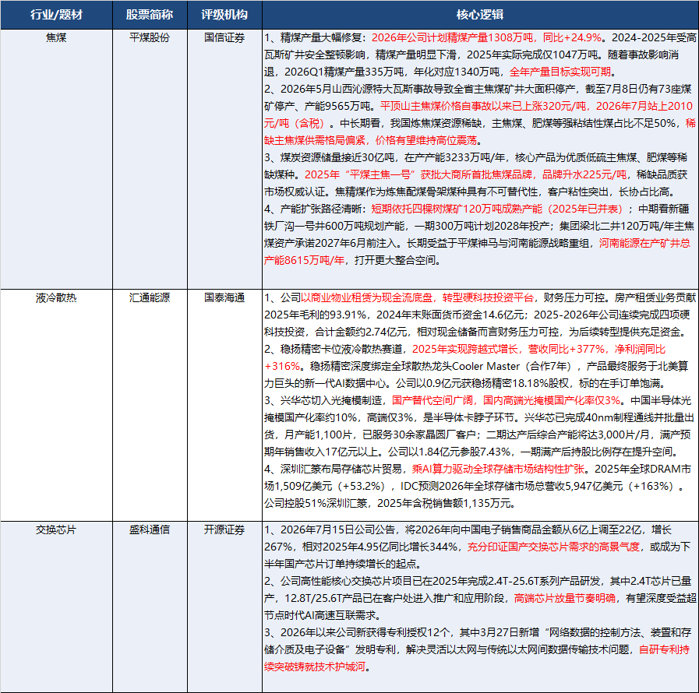Viewport: 699px width, 693px height.
Task: Click red text 充分印证国产交换芯片需求的高景气度
Action: (553, 547)
